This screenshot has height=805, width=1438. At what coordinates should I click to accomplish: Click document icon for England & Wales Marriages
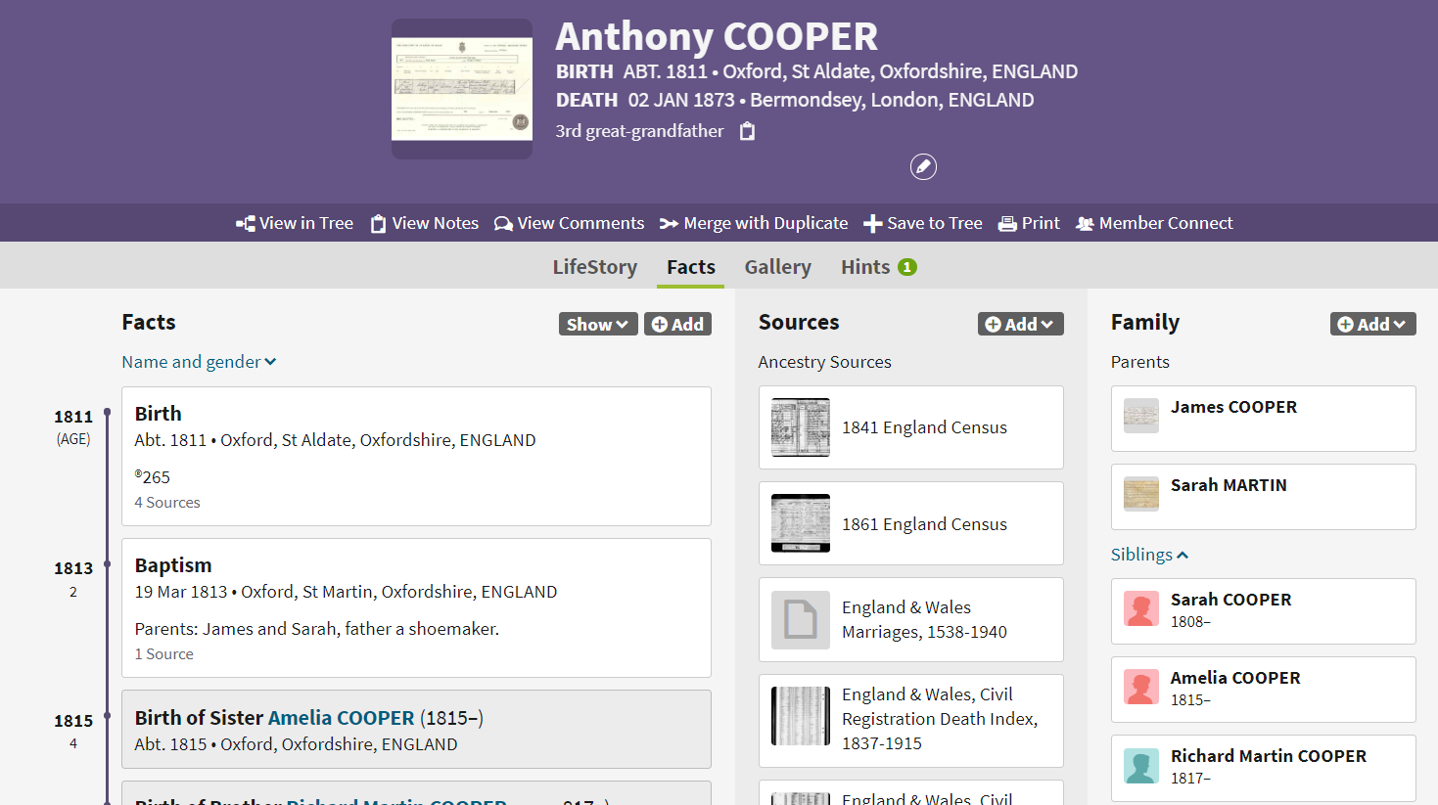tap(801, 620)
